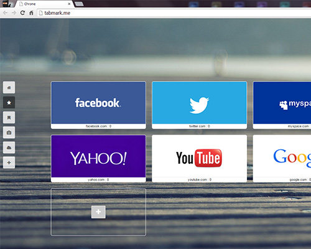The height and width of the screenshot is (249, 311).
Task: Open the Google speed dial tile
Action: click(x=282, y=159)
